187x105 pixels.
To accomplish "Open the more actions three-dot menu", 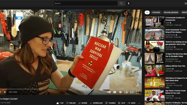I will click(x=139, y=103).
